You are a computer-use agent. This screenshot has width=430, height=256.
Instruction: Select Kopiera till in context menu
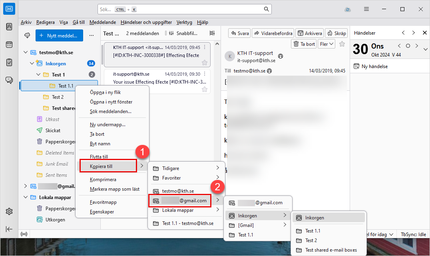coord(108,165)
